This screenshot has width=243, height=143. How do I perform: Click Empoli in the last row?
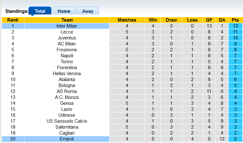click(67, 139)
